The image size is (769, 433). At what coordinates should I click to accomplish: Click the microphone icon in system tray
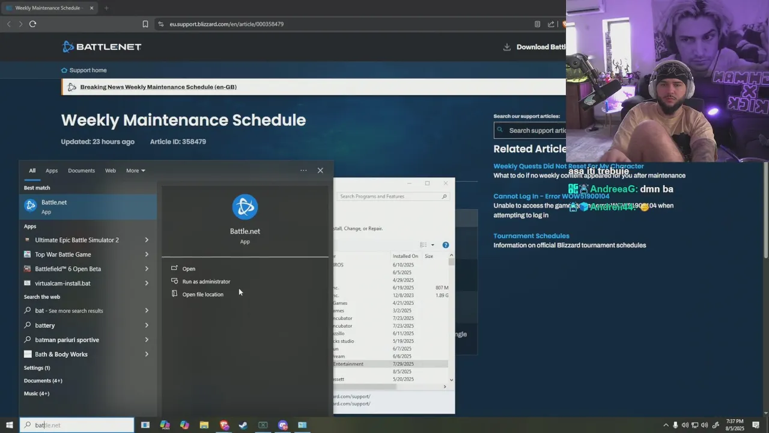tap(675, 425)
